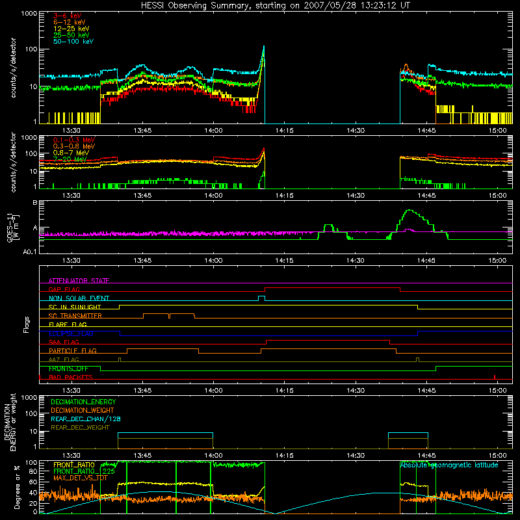Viewport: 520px width, 520px height.
Task: Select the NON_SOLAR_EVENT flag label
Action: 79,298
